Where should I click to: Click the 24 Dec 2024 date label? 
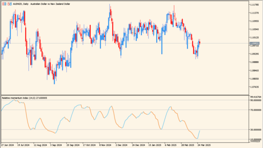pyautogui.click(x=138, y=145)
